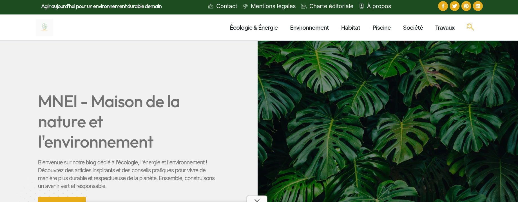This screenshot has width=518, height=202.
Task: Click the heading MNEI - Maison de la nature
Action: (109, 121)
